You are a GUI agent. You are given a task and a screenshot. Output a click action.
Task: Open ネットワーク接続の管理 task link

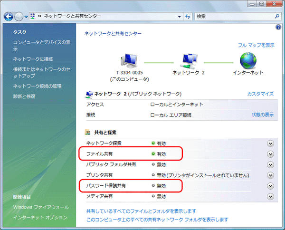coord(37,86)
